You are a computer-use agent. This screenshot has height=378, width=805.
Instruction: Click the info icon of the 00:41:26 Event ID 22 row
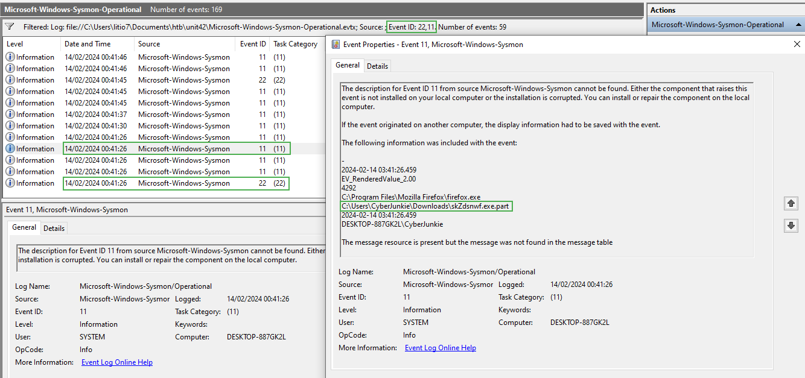coord(10,183)
